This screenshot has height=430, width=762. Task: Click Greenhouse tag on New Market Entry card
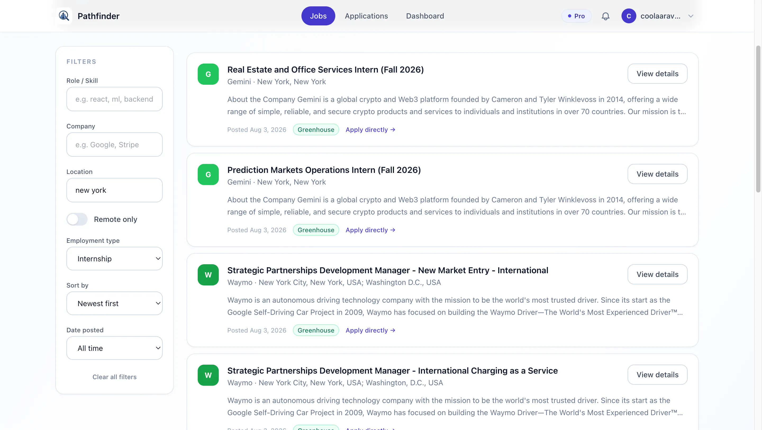point(316,330)
